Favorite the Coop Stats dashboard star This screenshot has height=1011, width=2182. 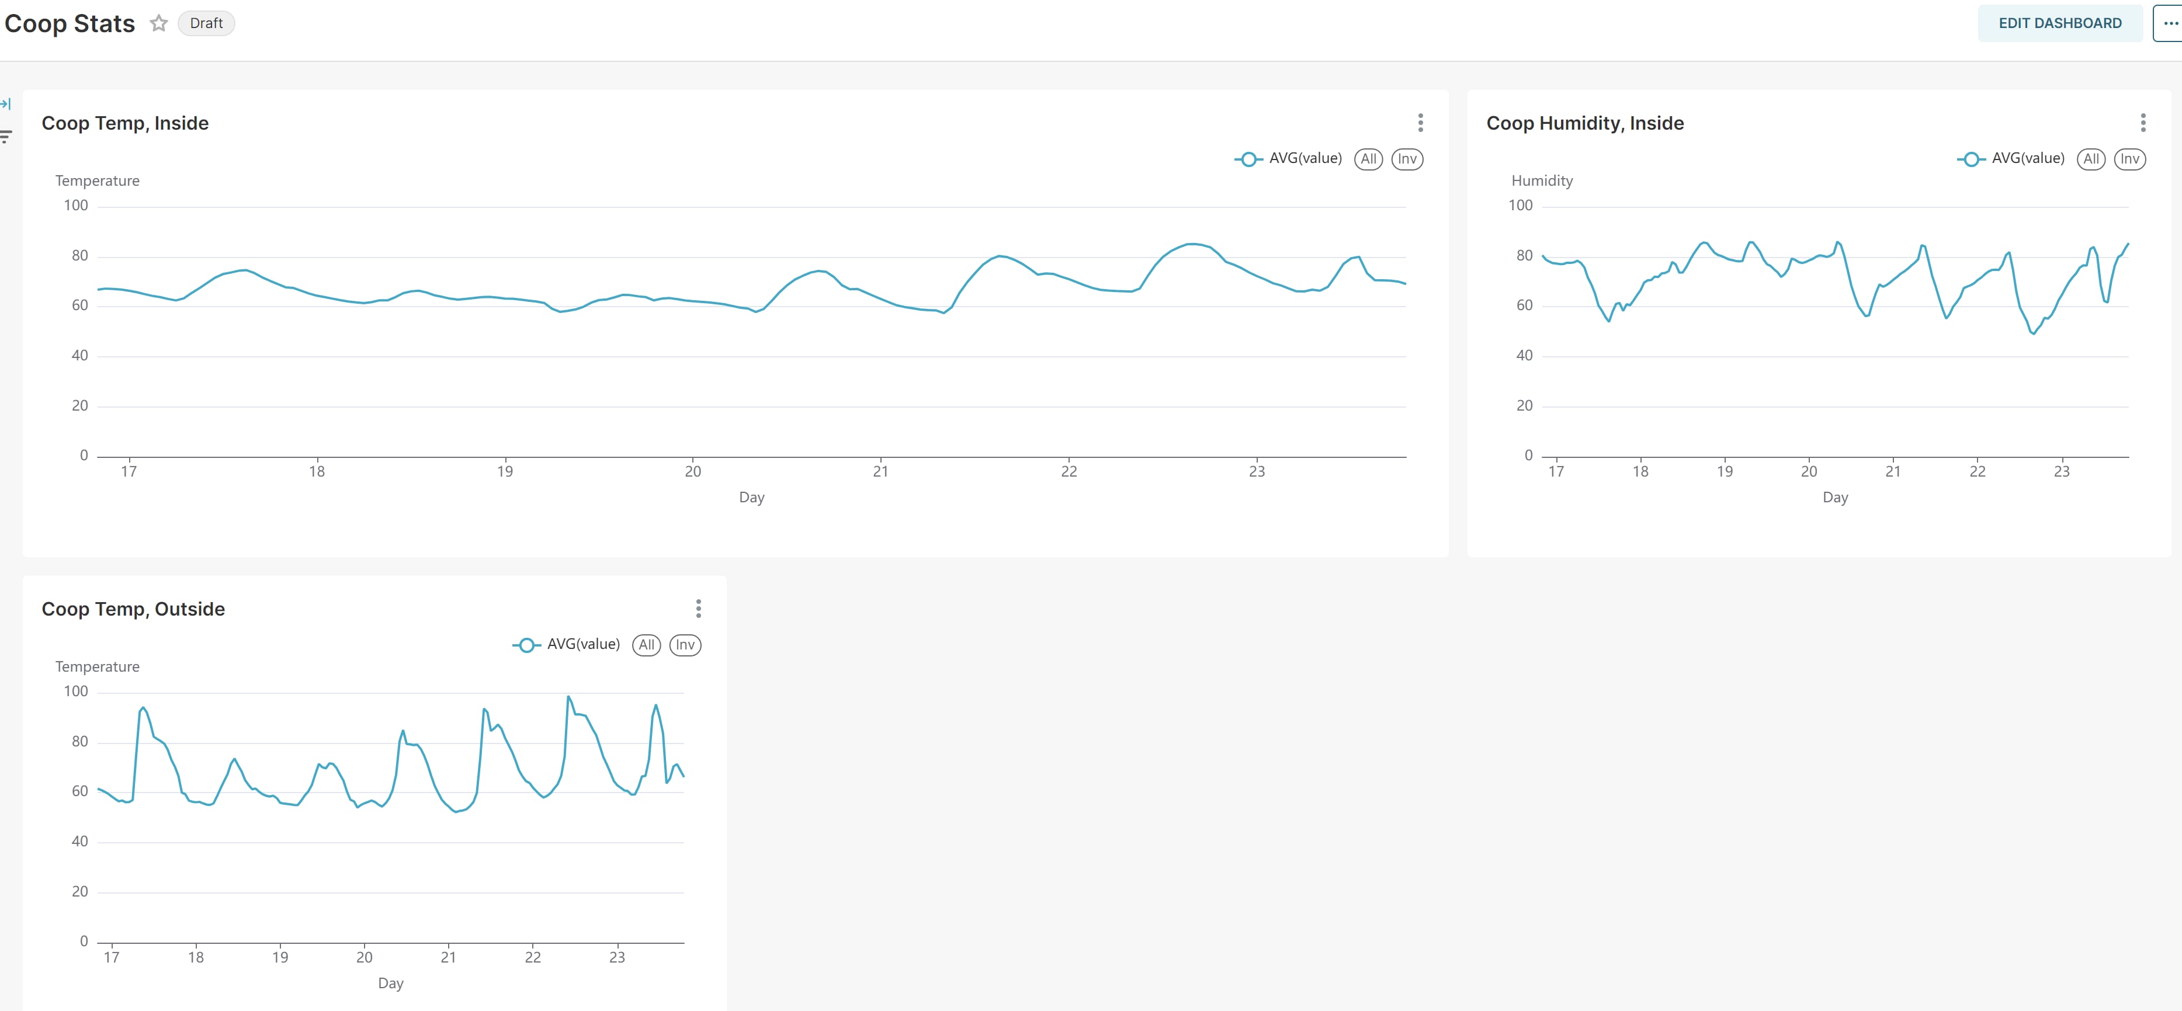pyautogui.click(x=158, y=24)
